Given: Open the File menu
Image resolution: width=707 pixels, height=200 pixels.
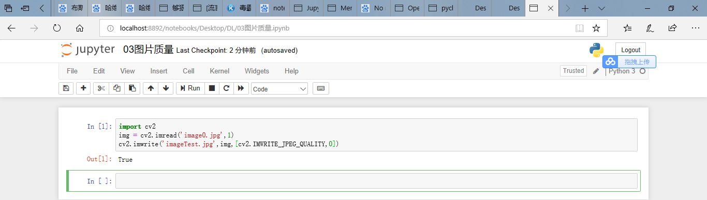Looking at the screenshot, I should 72,71.
